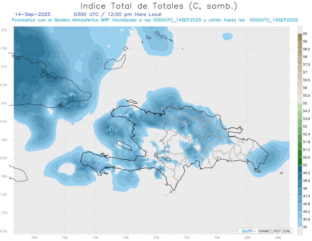The width and height of the screenshot is (312, 241).
Task: Click the legend value 47.4
Action: pyautogui.click(x=307, y=196)
